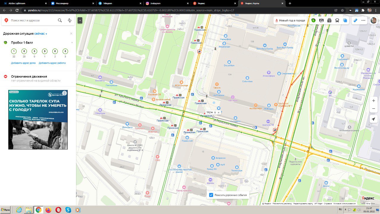The image size is (380, 214).
Task: Click the Taksim restaurant marker
Action: click(x=217, y=84)
